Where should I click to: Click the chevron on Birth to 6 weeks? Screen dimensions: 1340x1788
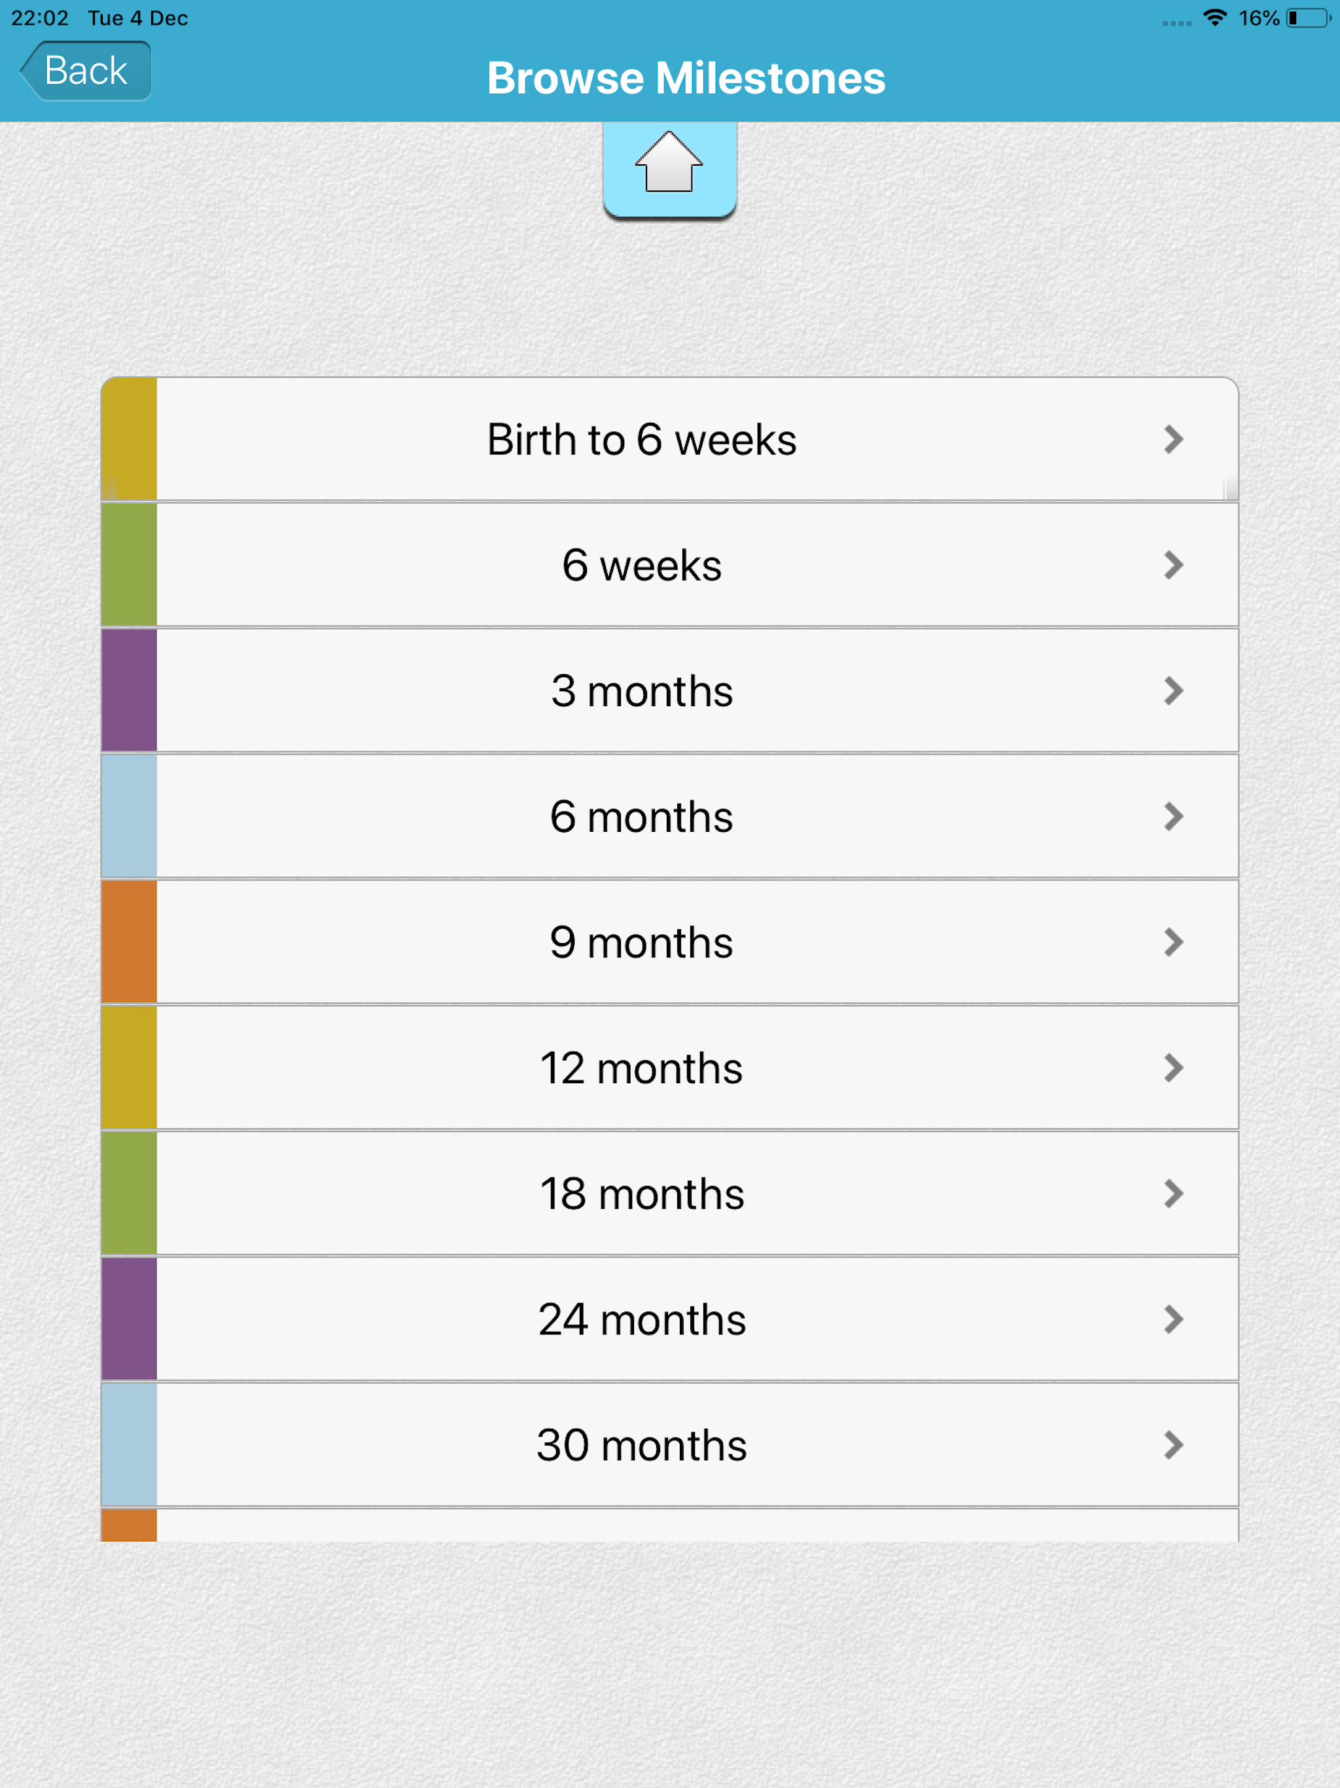click(1172, 440)
